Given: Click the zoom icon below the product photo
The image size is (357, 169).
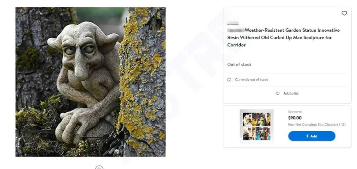Looking at the screenshot, I should [99, 168].
